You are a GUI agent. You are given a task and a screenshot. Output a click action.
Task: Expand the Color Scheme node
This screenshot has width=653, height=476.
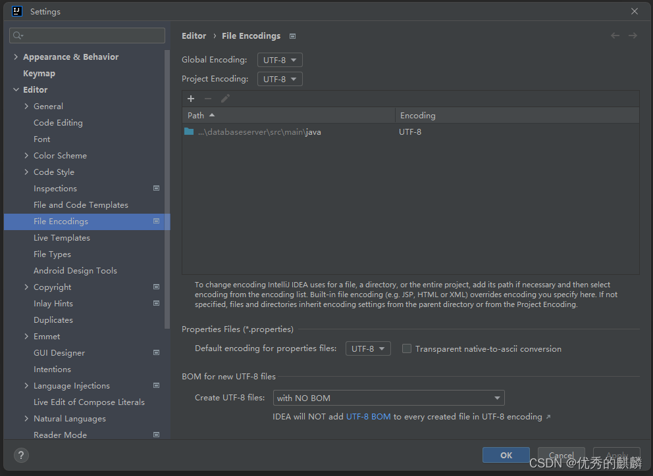tap(26, 156)
